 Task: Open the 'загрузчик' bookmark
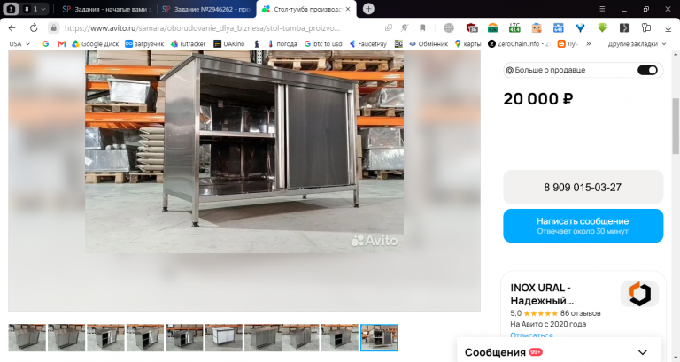(x=144, y=43)
